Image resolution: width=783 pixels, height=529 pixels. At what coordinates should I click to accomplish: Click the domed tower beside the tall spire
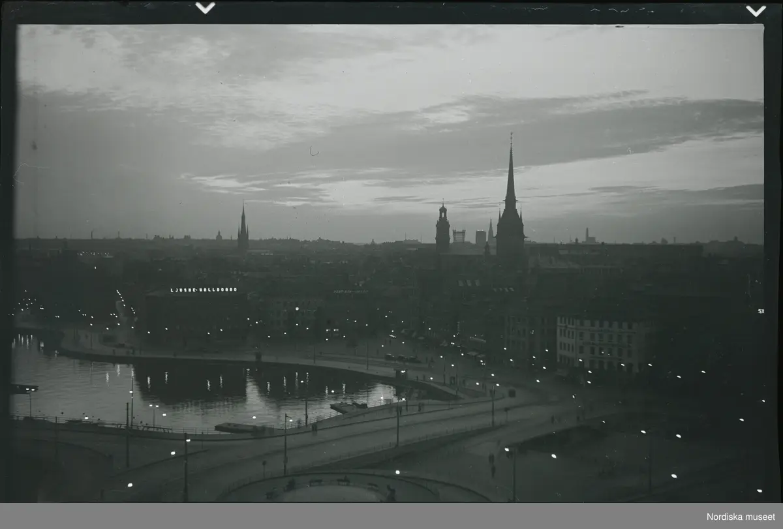tap(442, 228)
